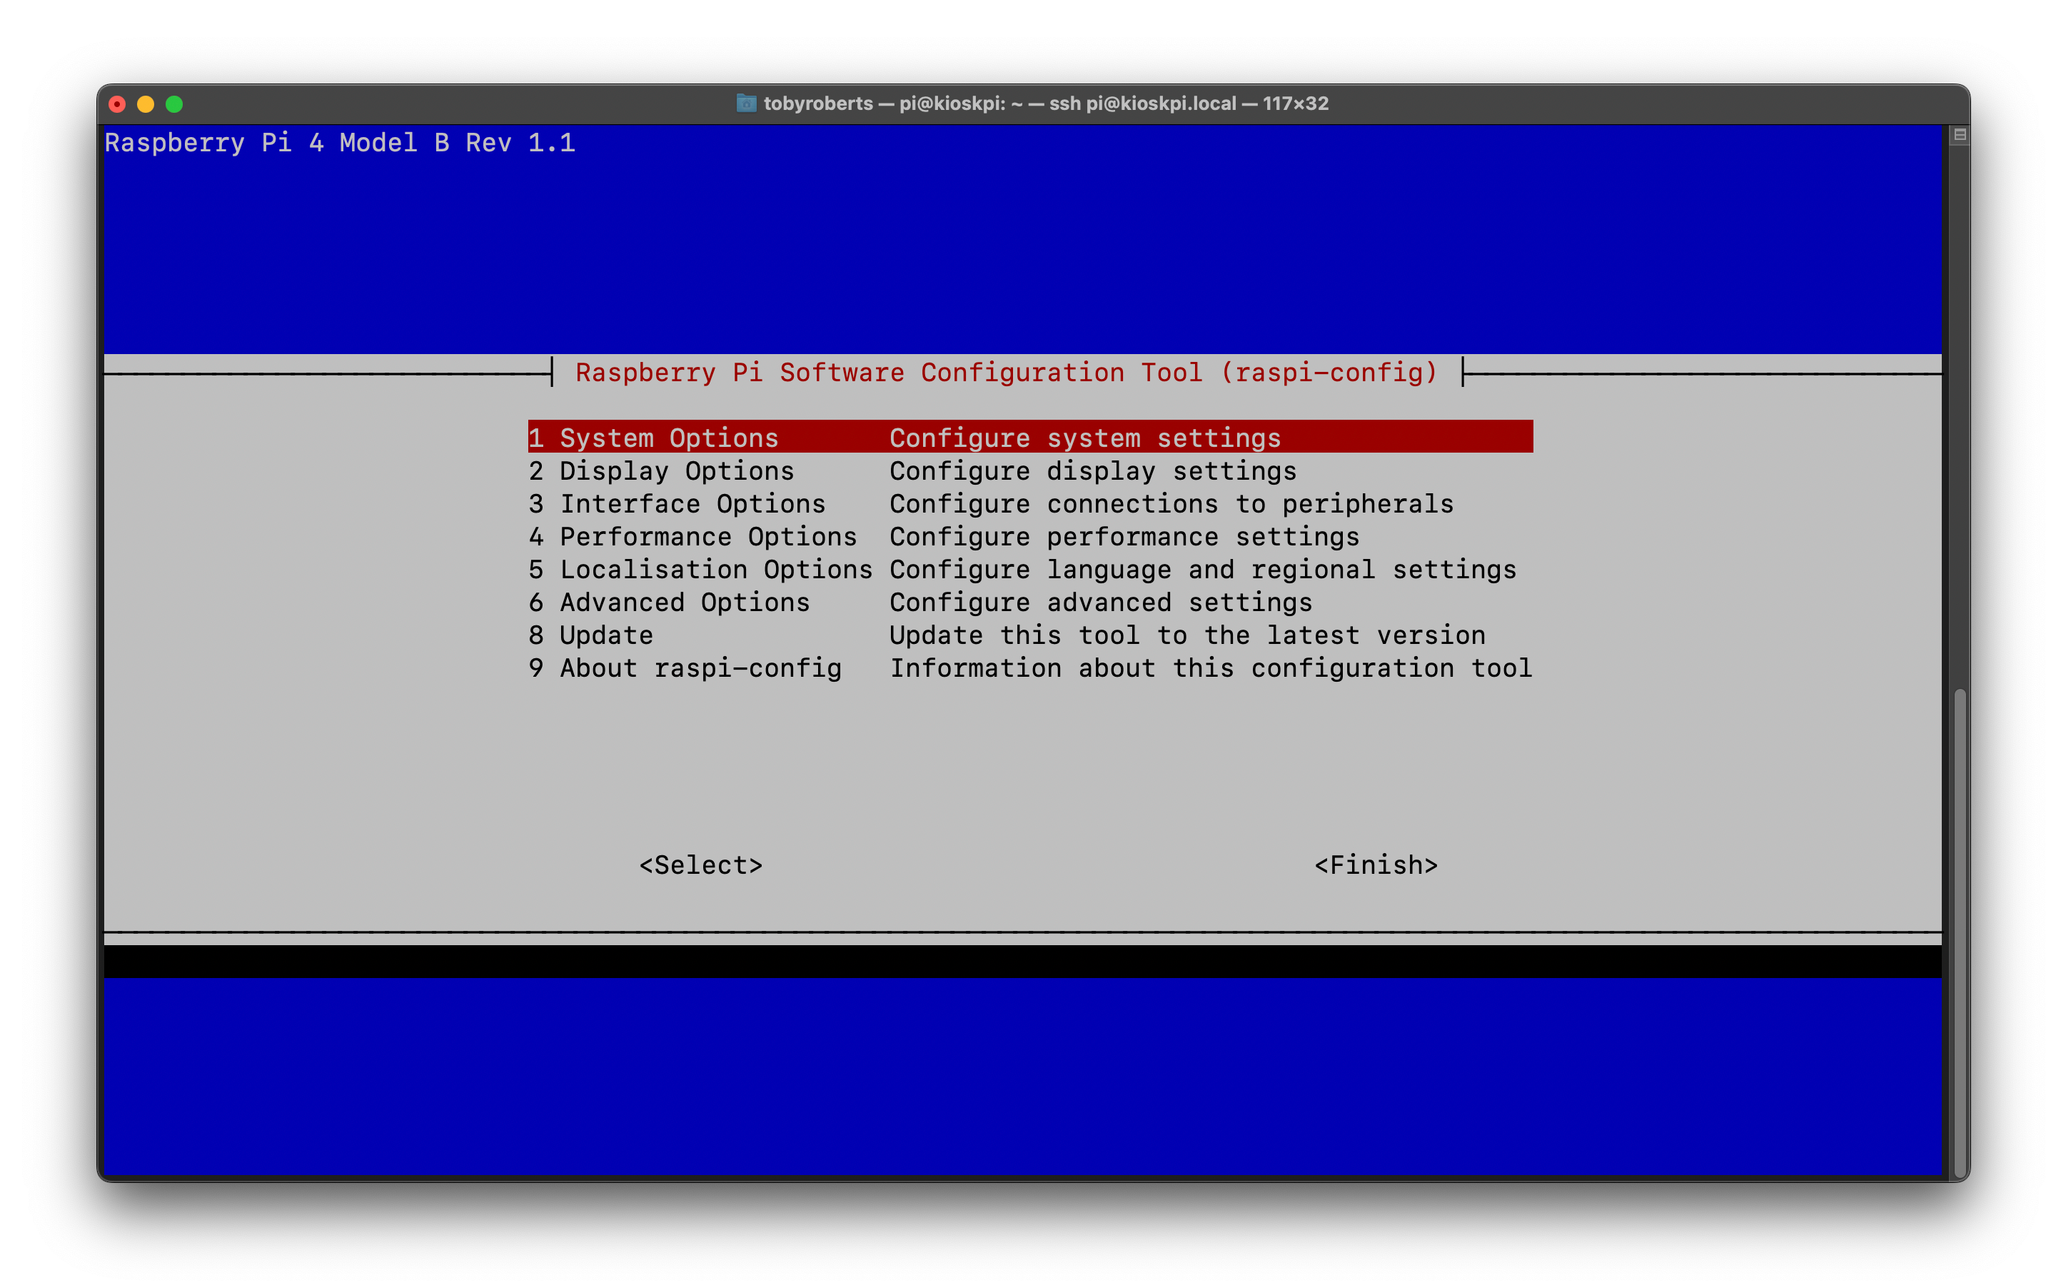
Task: Choose the Update menu entry
Action: pyautogui.click(x=1029, y=635)
